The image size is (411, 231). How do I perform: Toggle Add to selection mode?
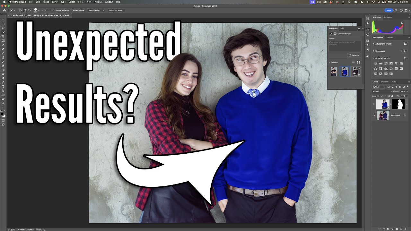click(x=25, y=10)
